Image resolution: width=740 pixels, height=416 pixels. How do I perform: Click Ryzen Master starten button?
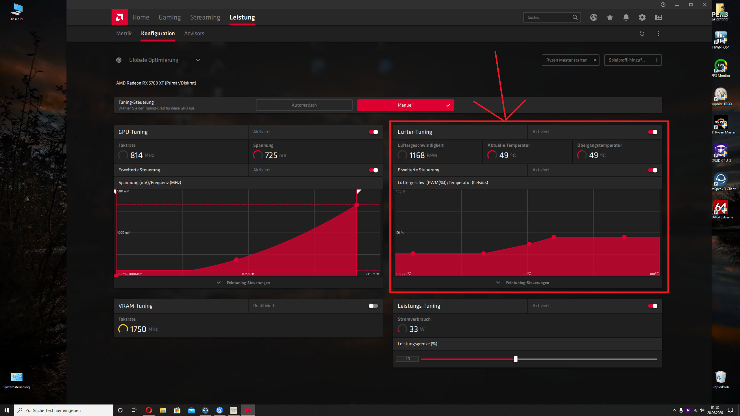tap(570, 60)
